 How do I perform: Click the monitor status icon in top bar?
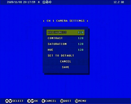(x=44, y=2)
